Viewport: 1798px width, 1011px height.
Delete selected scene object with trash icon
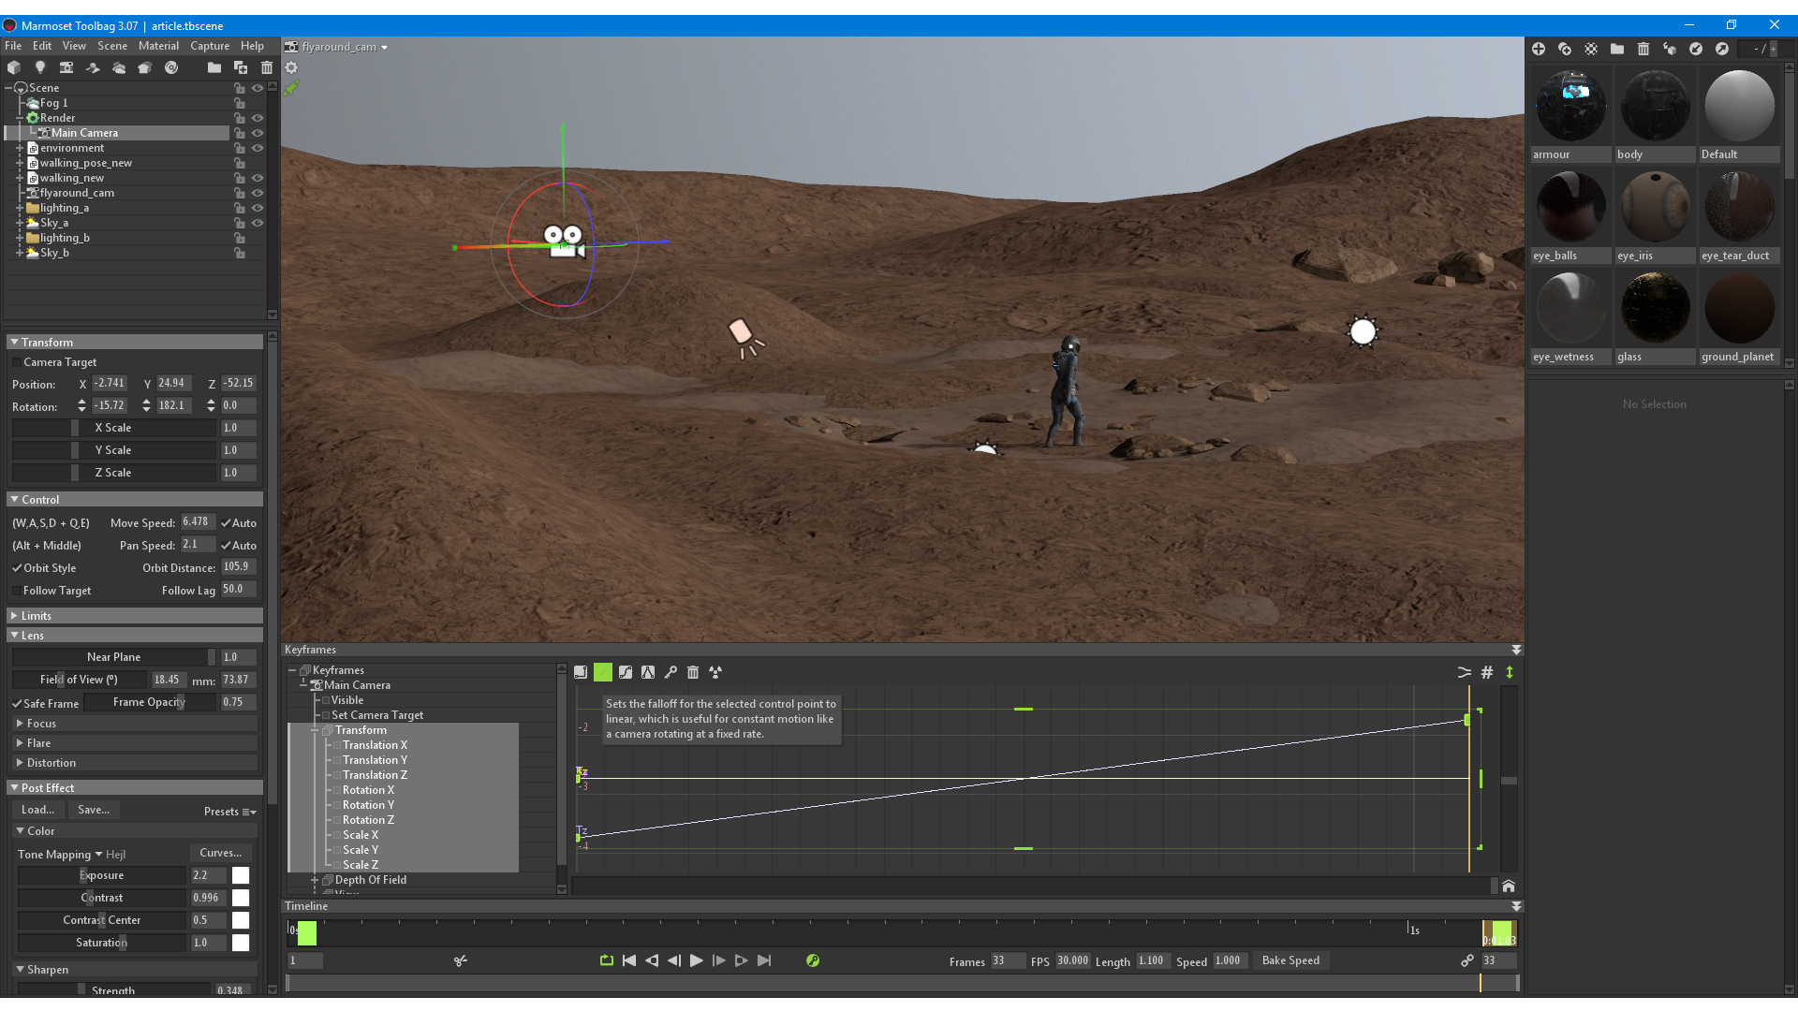point(267,67)
